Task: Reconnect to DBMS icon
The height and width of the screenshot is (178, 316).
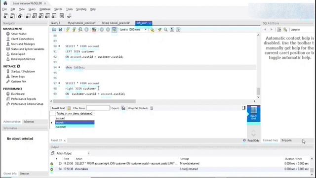Action: click(69, 16)
